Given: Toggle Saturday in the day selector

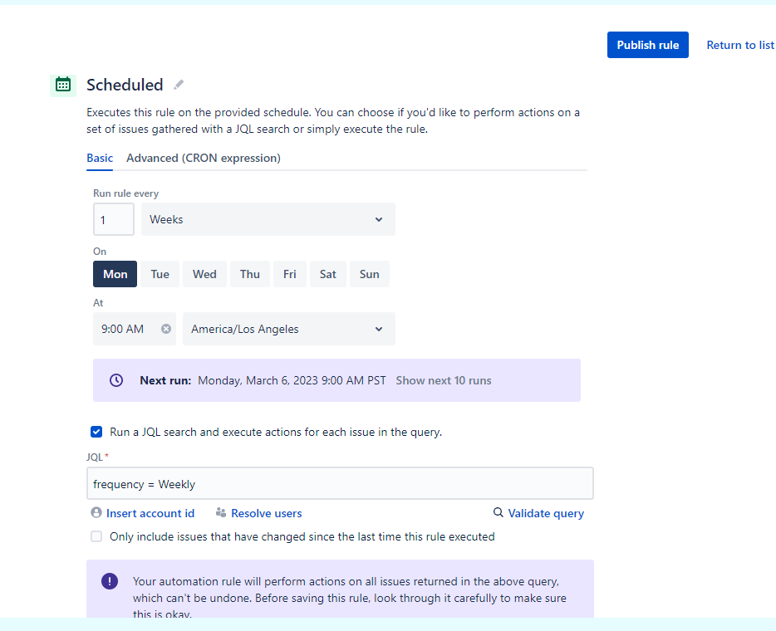Looking at the screenshot, I should pos(327,274).
